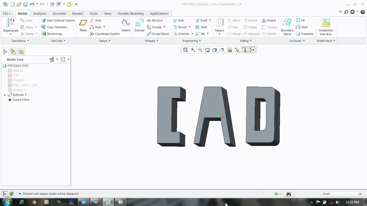This screenshot has width=367, height=206.
Task: Switch to Favorites tab icon
Action: [21, 52]
